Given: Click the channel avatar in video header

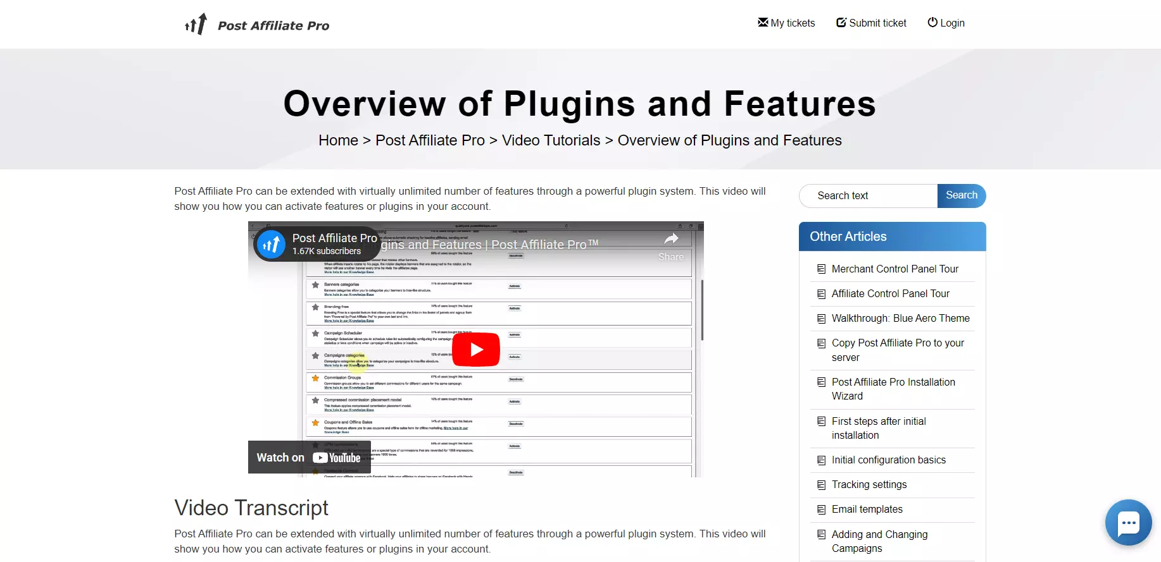Looking at the screenshot, I should point(271,244).
